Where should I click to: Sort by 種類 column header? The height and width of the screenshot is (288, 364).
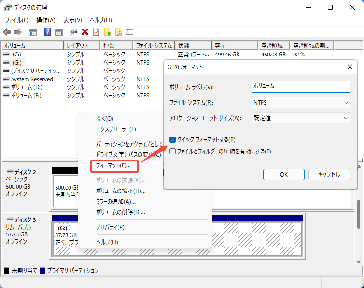click(117, 45)
